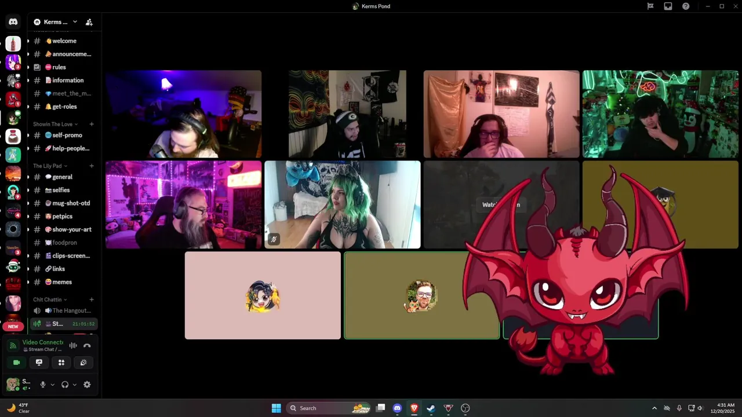Turn off camera in voice panel

coord(16,363)
